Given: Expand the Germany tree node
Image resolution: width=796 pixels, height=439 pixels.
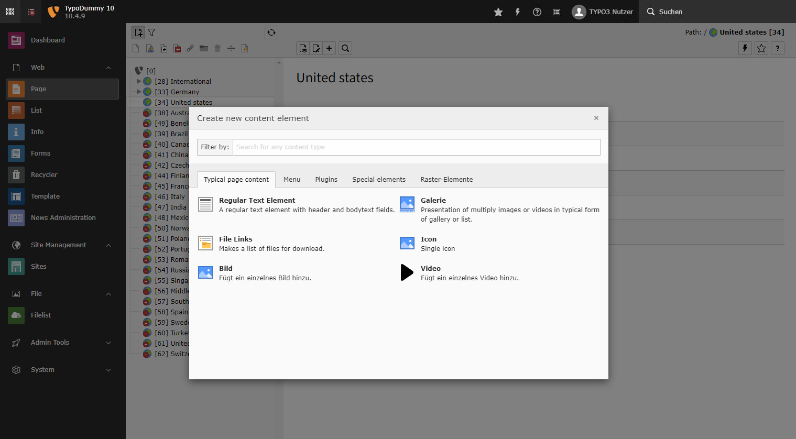Looking at the screenshot, I should 139,92.
